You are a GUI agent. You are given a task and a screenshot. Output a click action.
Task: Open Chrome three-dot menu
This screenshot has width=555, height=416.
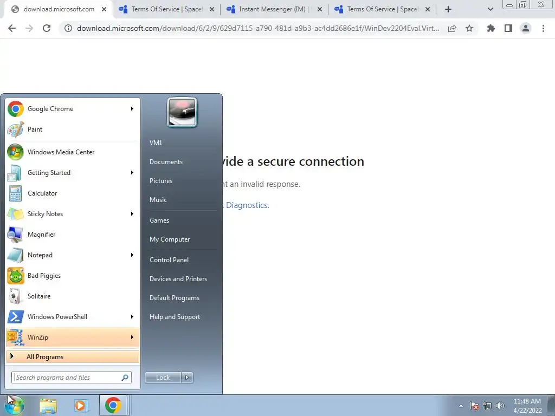tap(543, 28)
